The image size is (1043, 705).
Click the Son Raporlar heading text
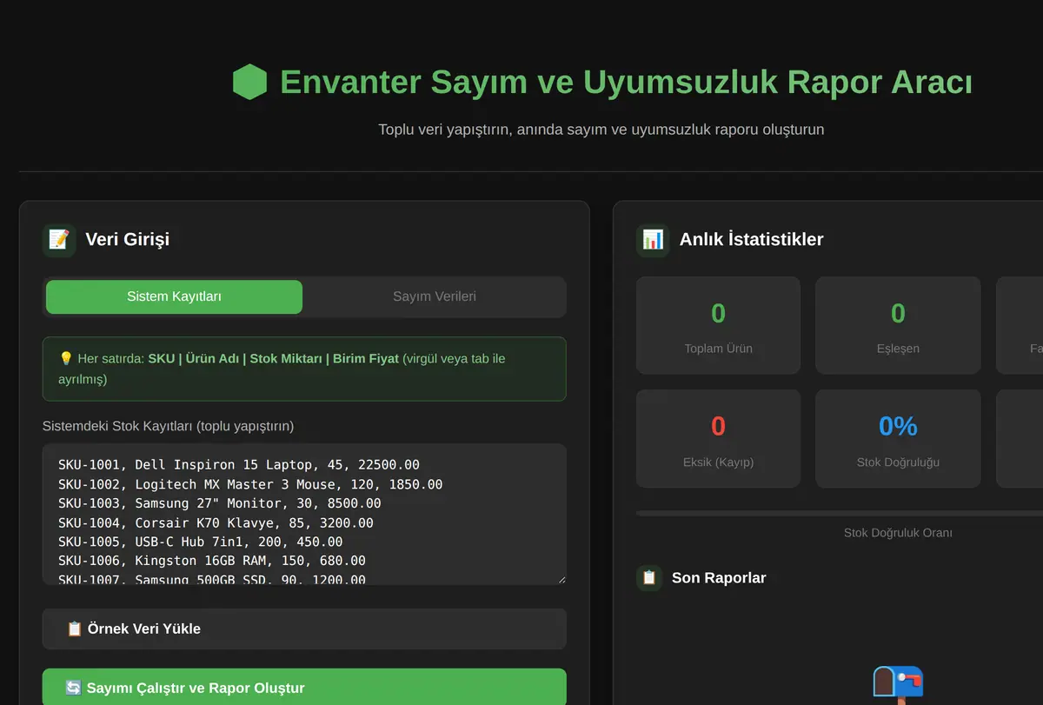(719, 578)
